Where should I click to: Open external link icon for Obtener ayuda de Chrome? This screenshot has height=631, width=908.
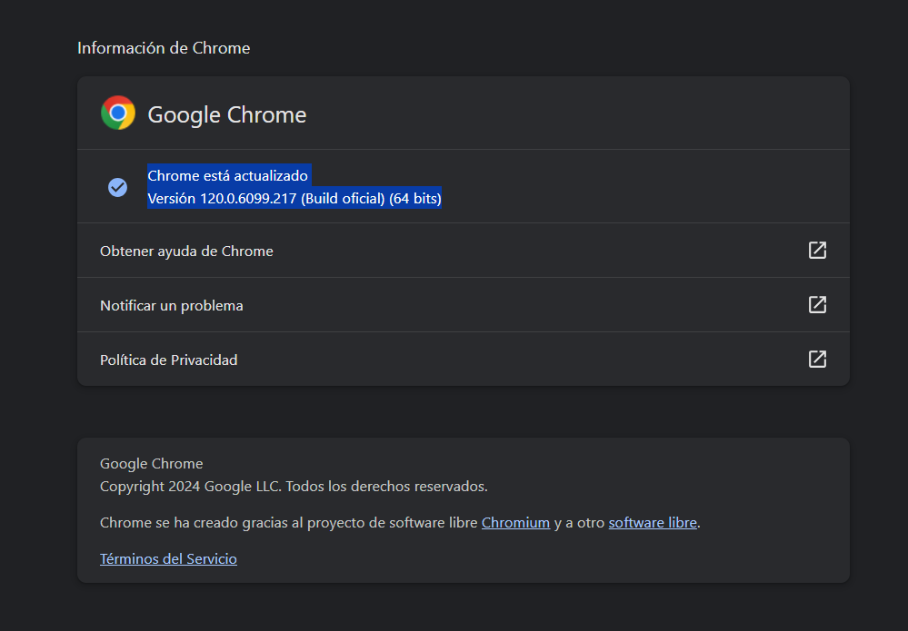pyautogui.click(x=817, y=251)
